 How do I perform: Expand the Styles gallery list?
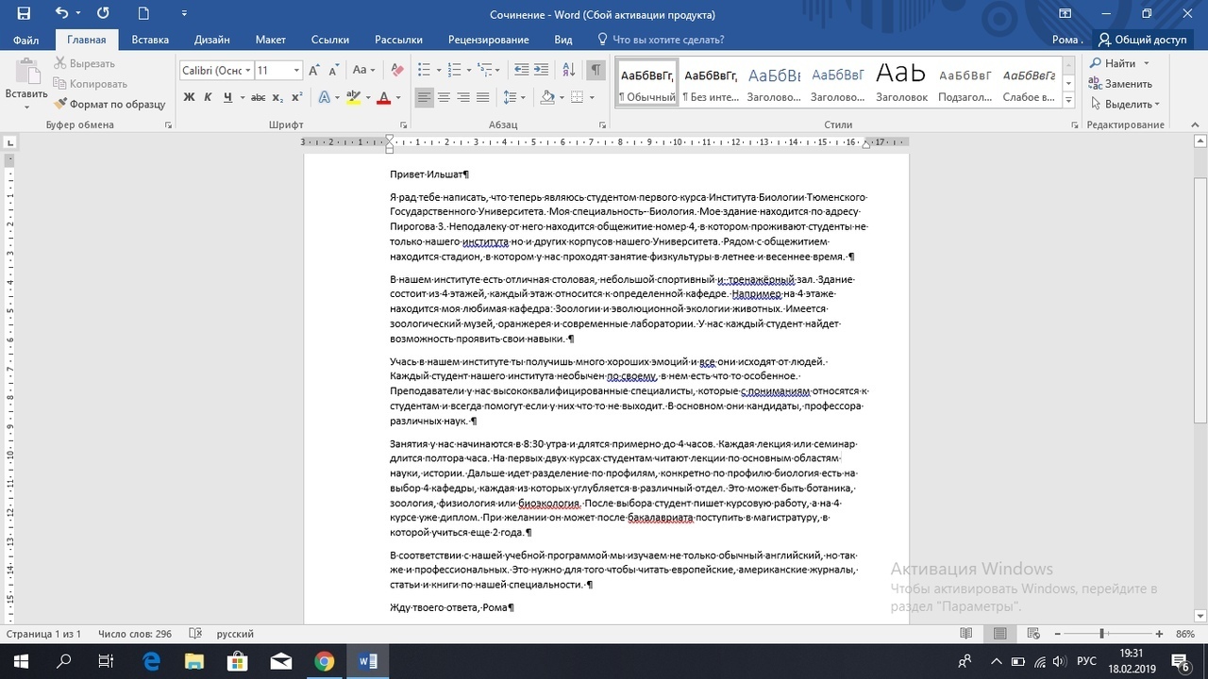pos(1068,100)
